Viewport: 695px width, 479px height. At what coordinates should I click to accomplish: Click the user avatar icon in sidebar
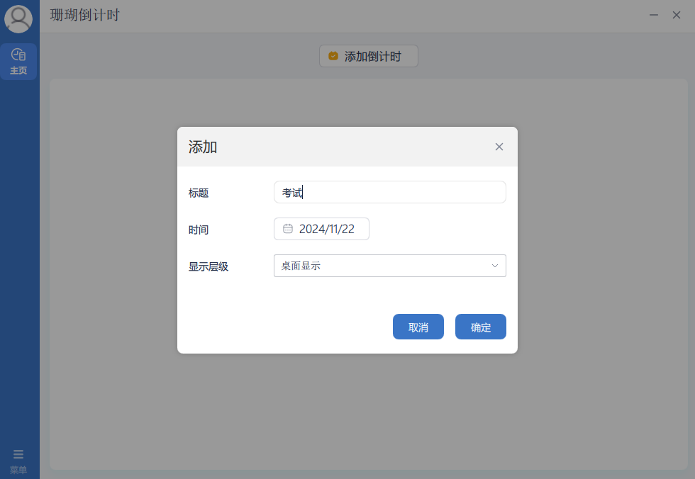click(x=18, y=18)
